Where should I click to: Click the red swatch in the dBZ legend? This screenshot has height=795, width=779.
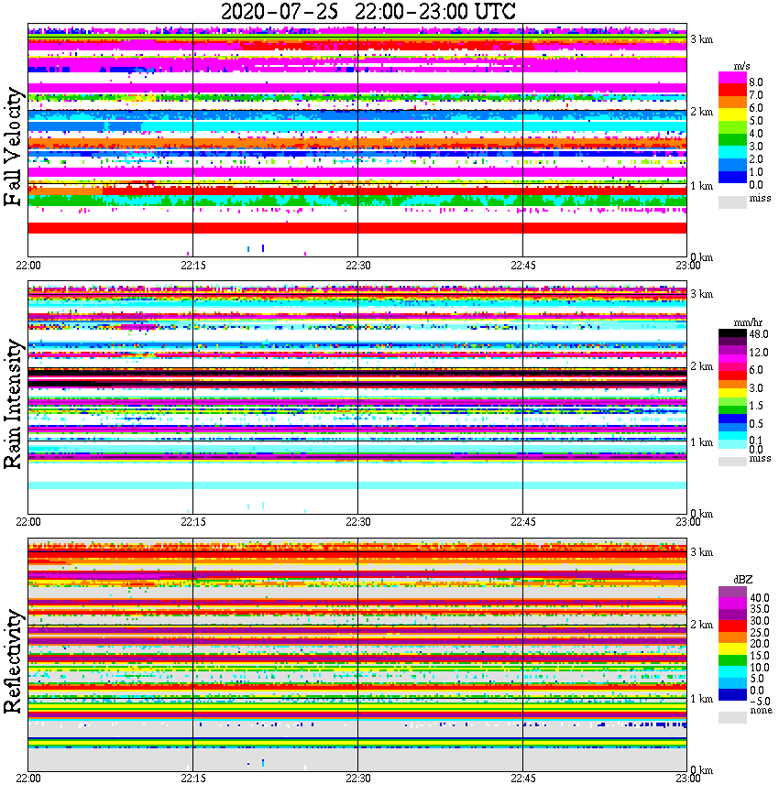coord(732,626)
